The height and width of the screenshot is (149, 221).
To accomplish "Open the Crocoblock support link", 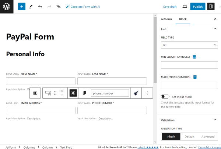I will point(210,147).
